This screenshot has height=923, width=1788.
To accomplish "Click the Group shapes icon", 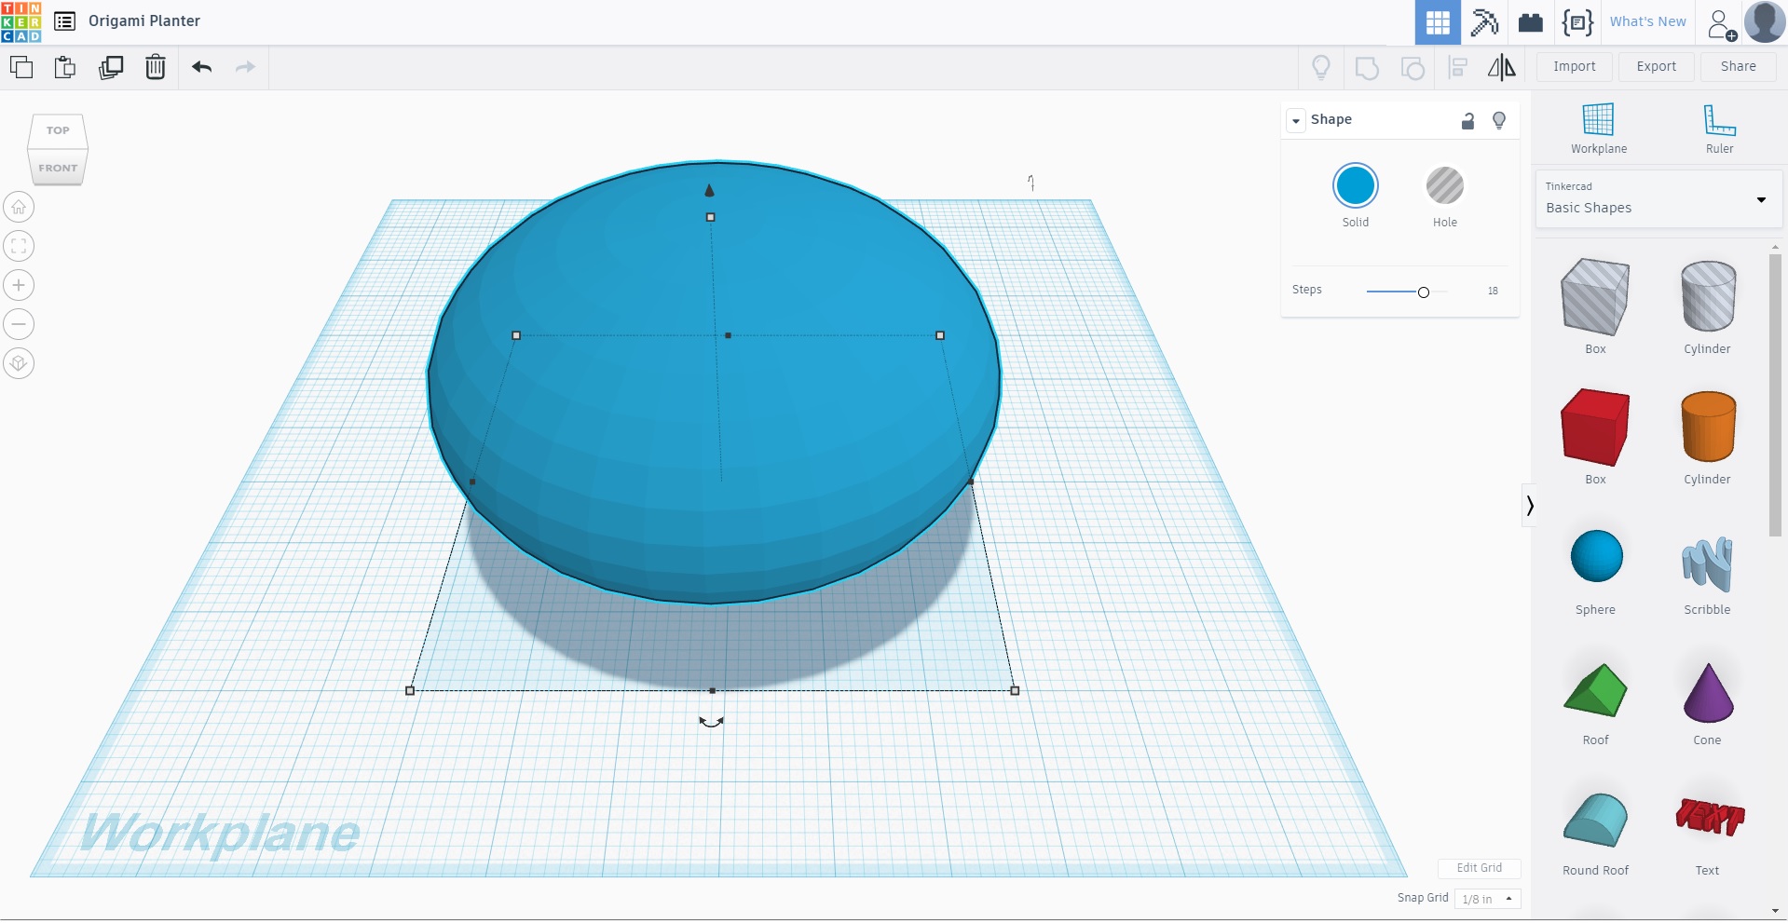I will click(1367, 68).
